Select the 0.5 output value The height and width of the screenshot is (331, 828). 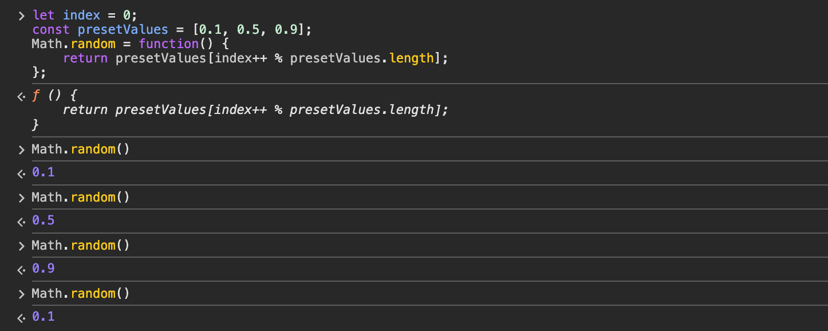43,220
